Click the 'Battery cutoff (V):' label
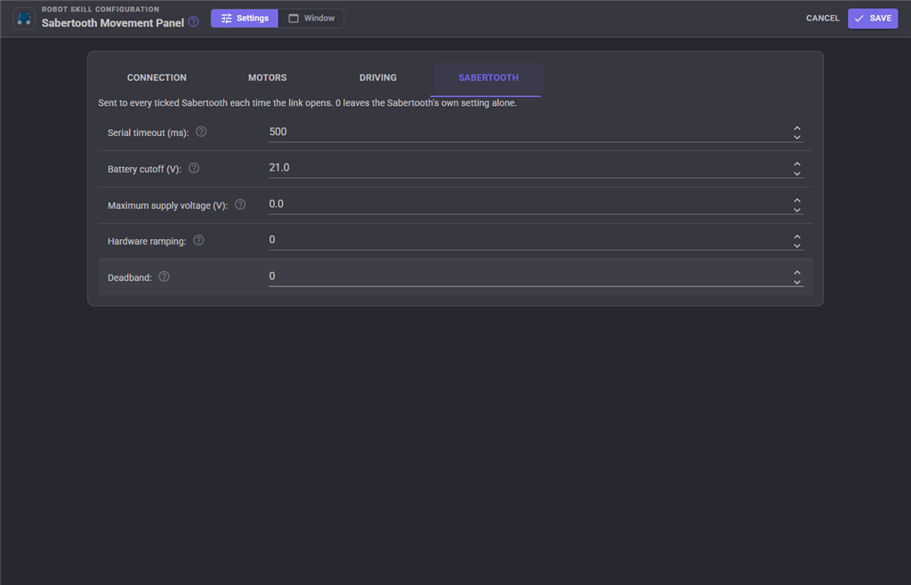Image resolution: width=911 pixels, height=585 pixels. point(145,170)
